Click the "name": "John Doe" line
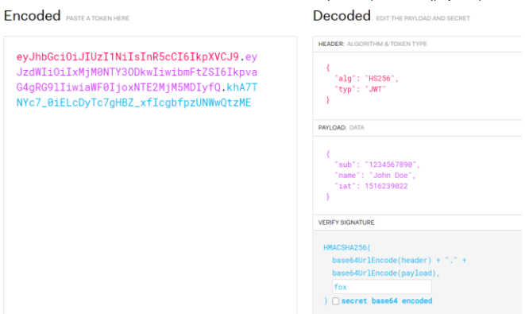This screenshot has width=525, height=314. pos(375,175)
